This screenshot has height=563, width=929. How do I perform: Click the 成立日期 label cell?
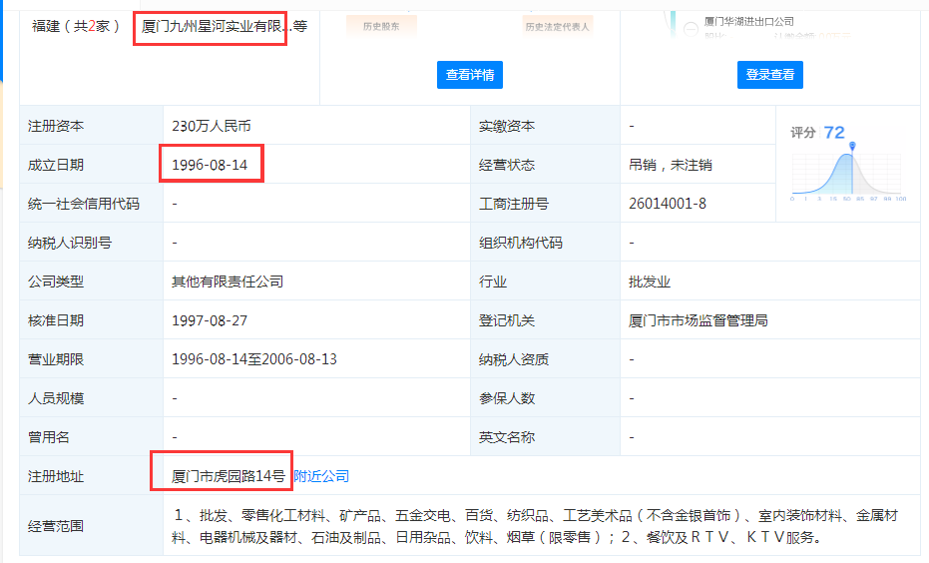(x=91, y=165)
